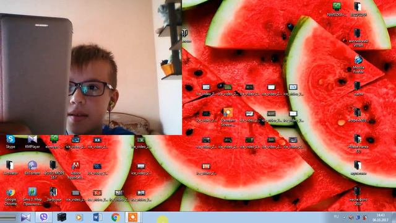Launch Windows Media Player from the taskbar
This screenshot has width=396, height=223.
79,217
